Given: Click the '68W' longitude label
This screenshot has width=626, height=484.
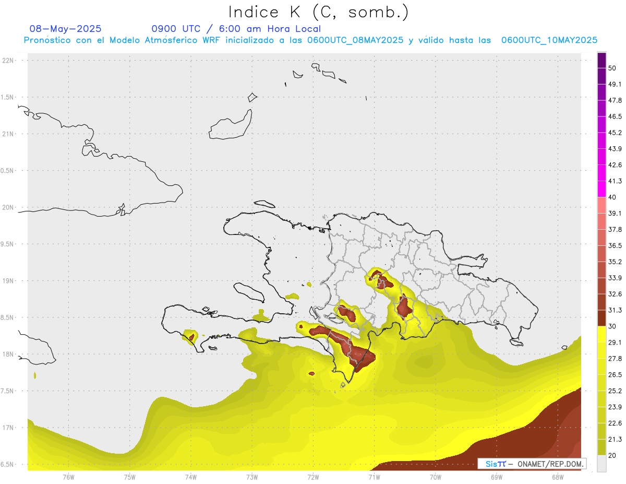Looking at the screenshot, I should pyautogui.click(x=558, y=477).
